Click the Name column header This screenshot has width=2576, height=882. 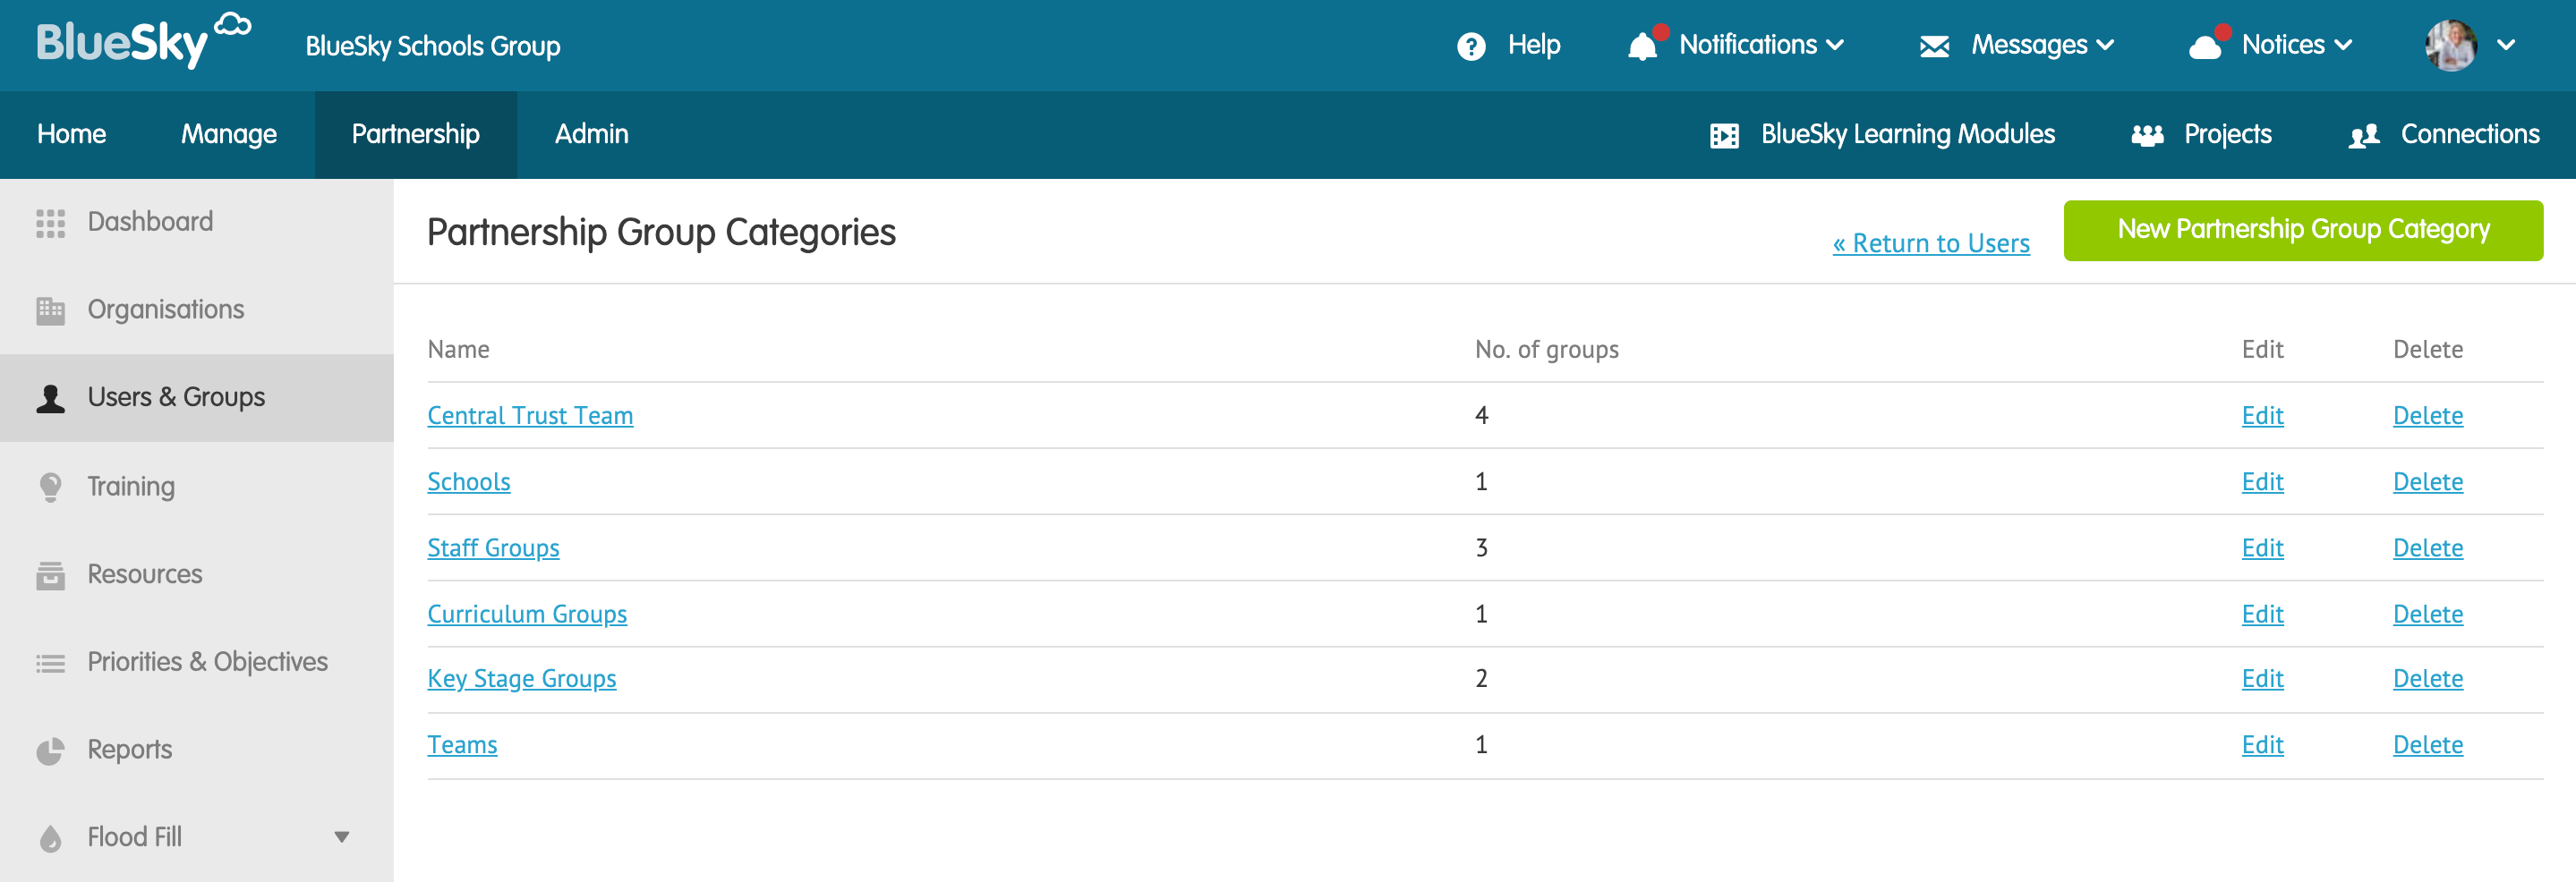pyautogui.click(x=458, y=350)
